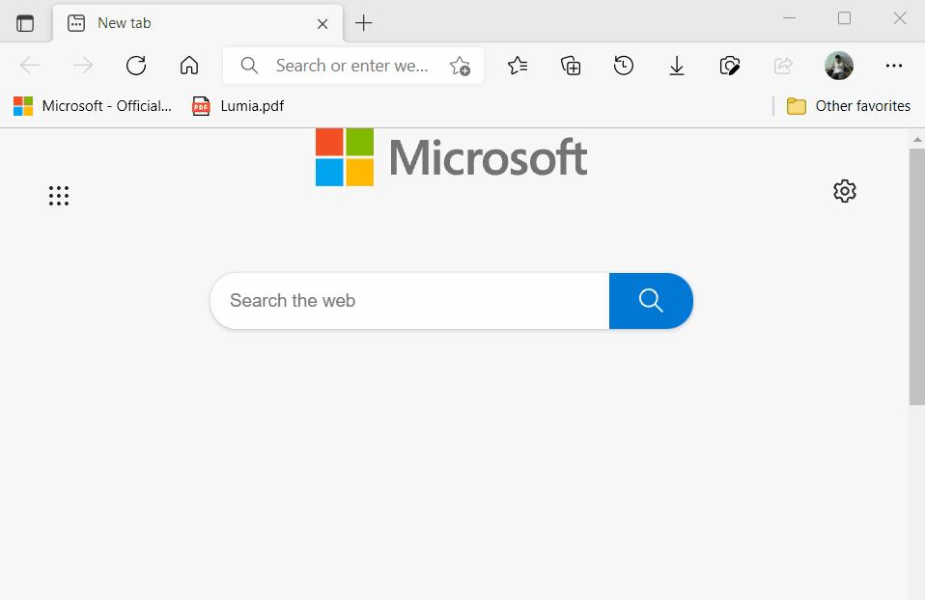Viewport: 925px width, 600px height.
Task: Open Lumia.pdf favorite
Action: point(238,106)
